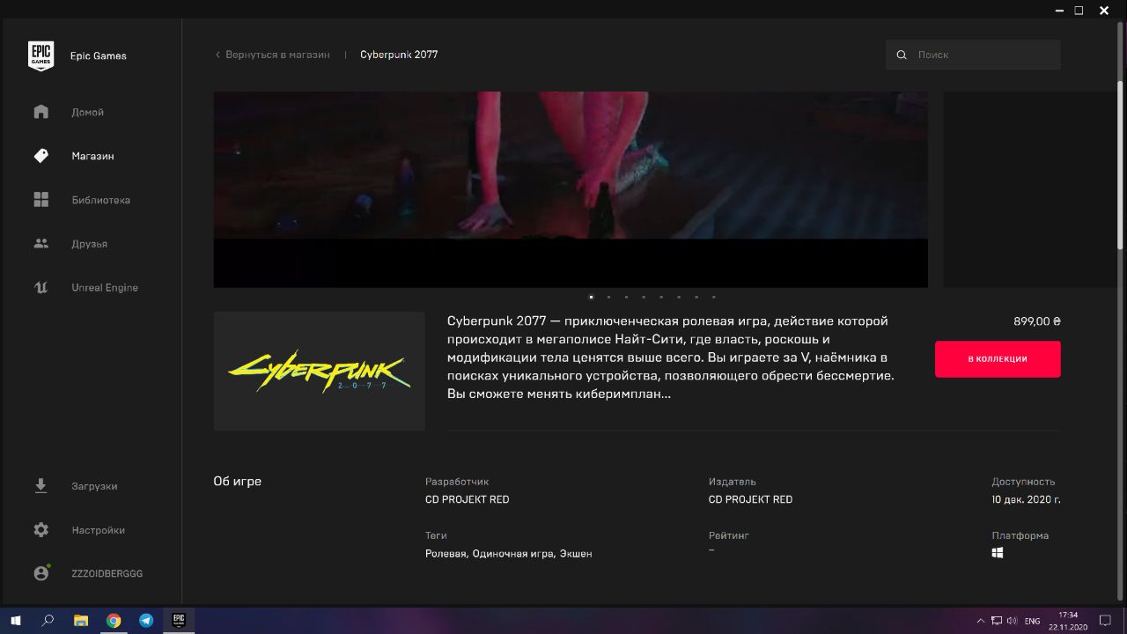The height and width of the screenshot is (634, 1127).
Task: Click the main trailer image
Action: [x=571, y=189]
